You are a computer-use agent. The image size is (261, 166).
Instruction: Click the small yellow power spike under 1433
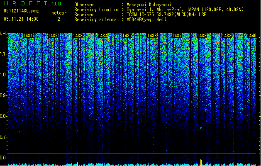(78, 164)
